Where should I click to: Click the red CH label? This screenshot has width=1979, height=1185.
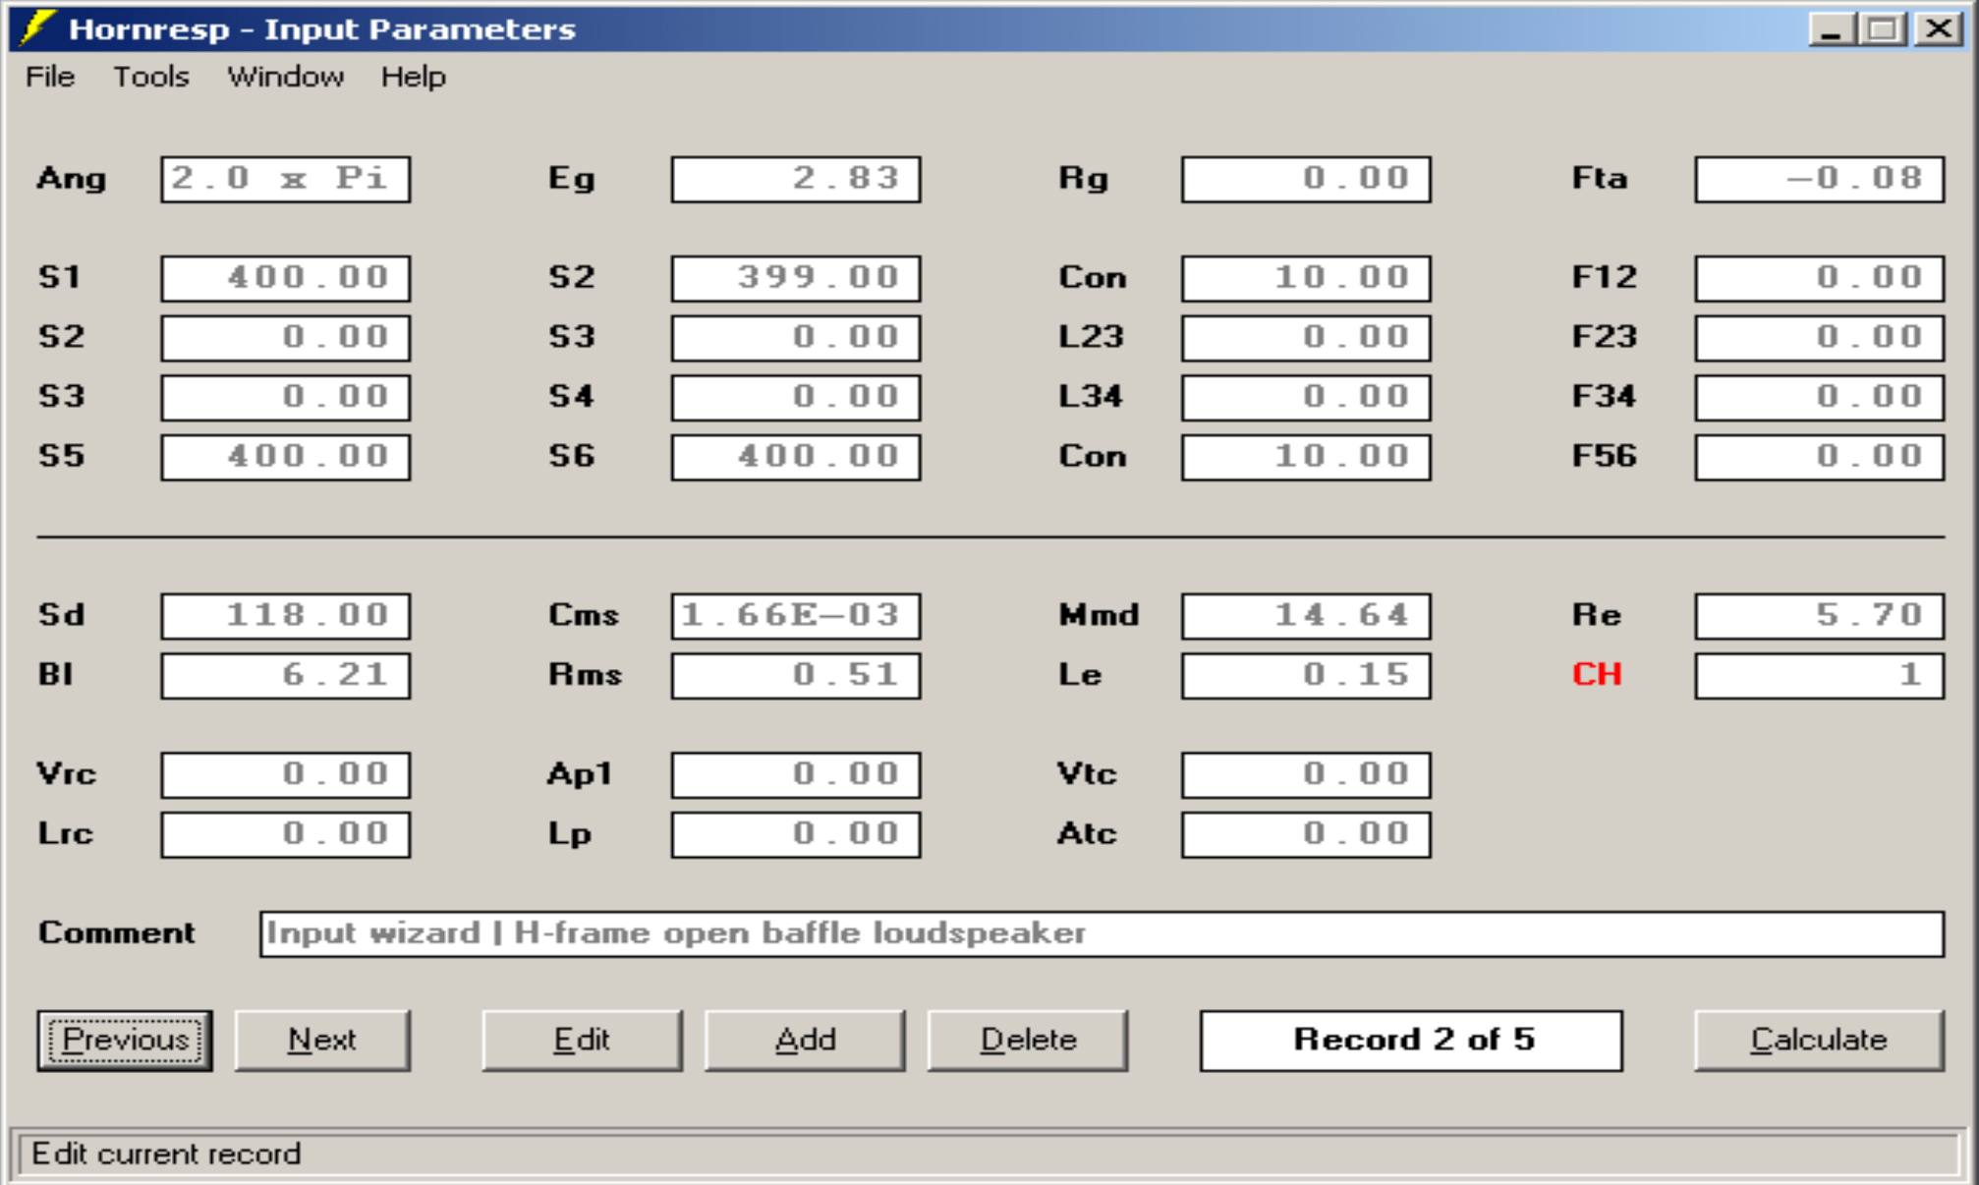[1597, 675]
